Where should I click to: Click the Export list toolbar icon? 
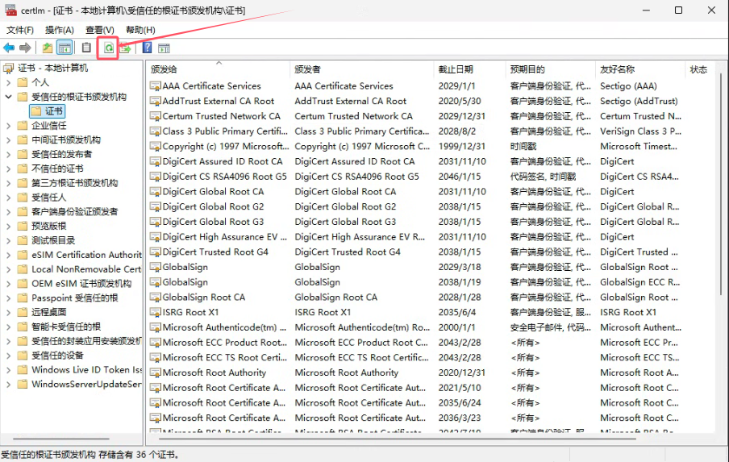click(126, 48)
